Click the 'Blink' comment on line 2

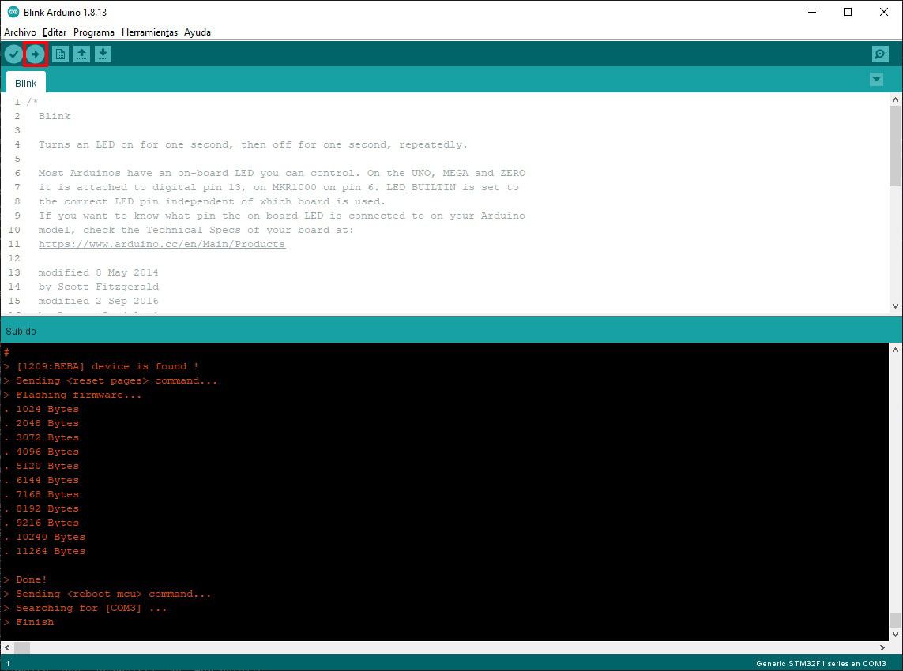coord(55,116)
